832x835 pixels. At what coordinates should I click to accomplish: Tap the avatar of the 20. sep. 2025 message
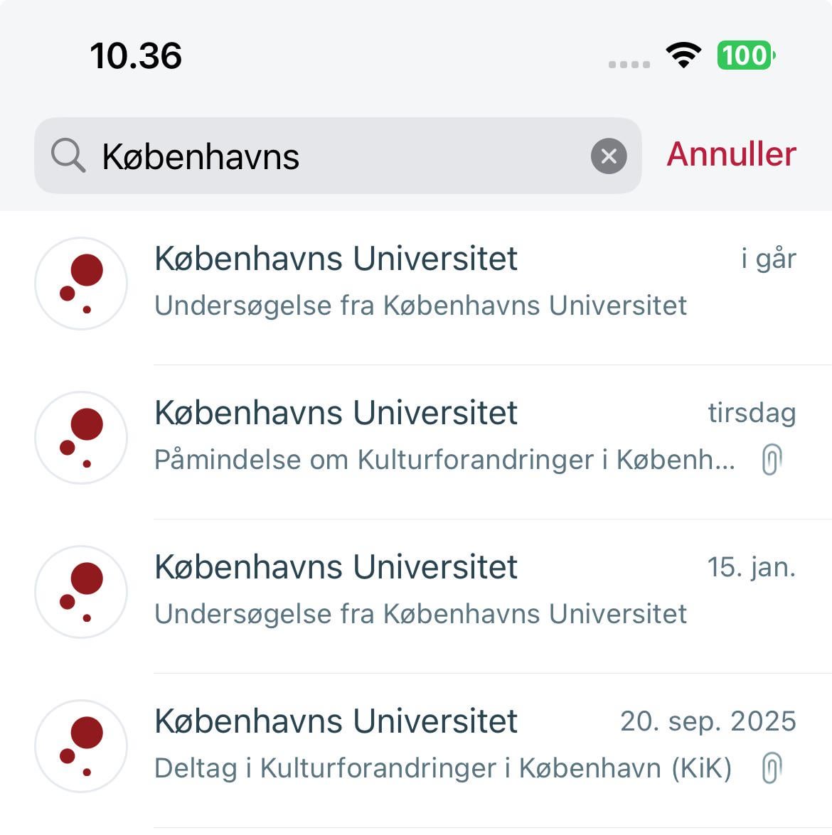(81, 746)
